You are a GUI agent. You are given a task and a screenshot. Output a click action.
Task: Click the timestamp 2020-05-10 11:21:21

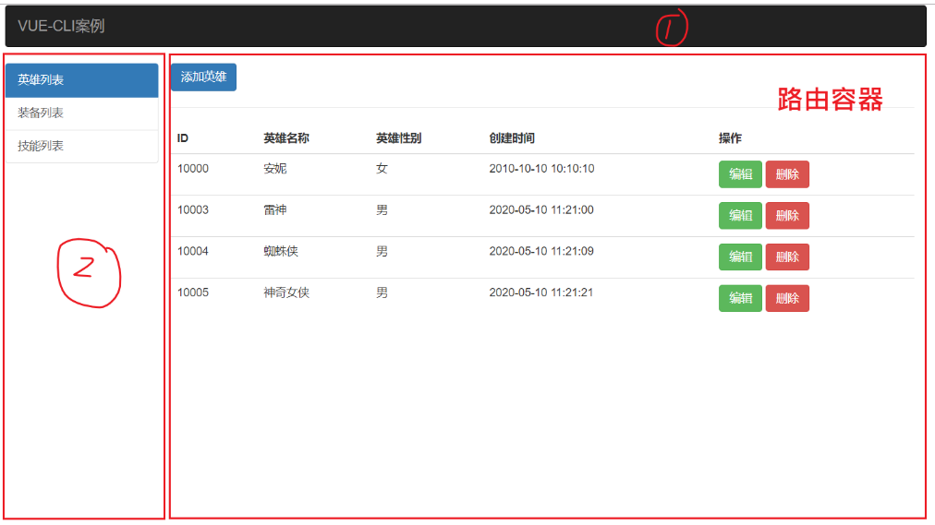540,292
